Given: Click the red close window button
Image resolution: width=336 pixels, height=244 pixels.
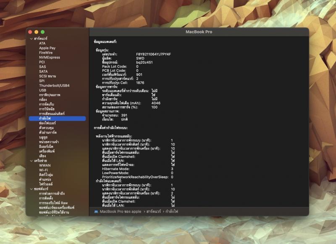Looking at the screenshot, I should [x=30, y=32].
